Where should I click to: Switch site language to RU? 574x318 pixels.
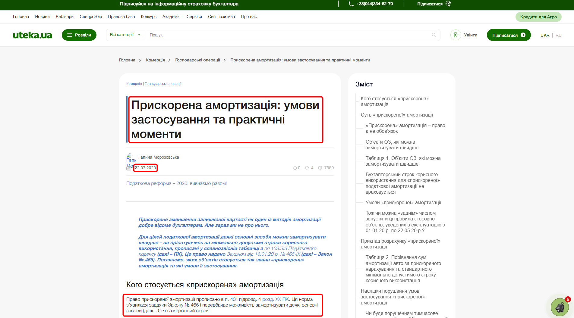pyautogui.click(x=559, y=35)
